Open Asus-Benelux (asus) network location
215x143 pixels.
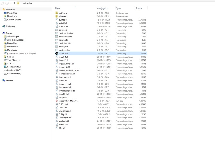(x=16, y=40)
